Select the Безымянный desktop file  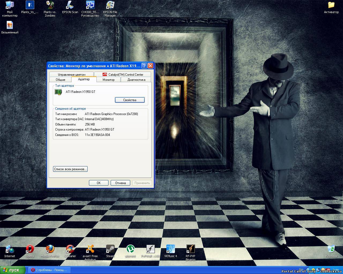coord(10,27)
